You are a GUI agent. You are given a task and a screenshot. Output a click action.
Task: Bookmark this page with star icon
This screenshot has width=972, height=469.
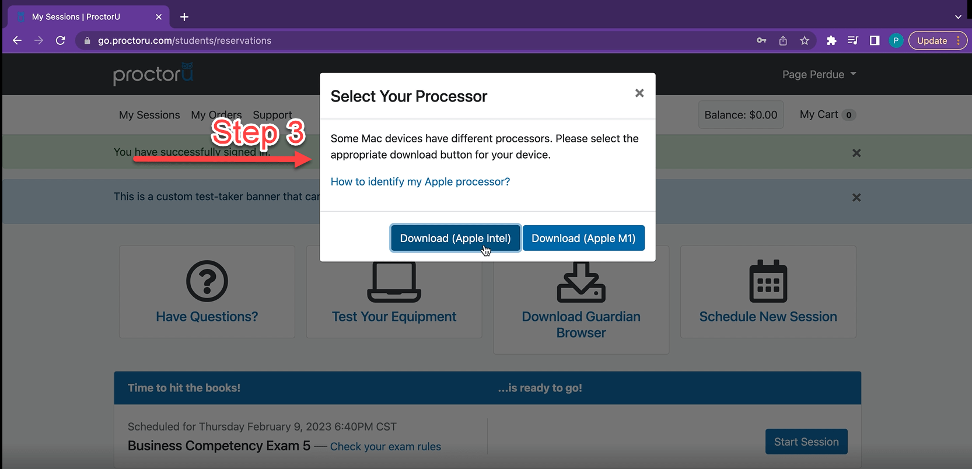(x=805, y=41)
